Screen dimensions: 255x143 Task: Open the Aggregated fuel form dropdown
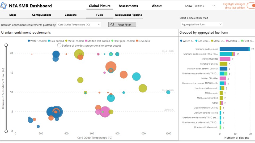tap(202, 24)
